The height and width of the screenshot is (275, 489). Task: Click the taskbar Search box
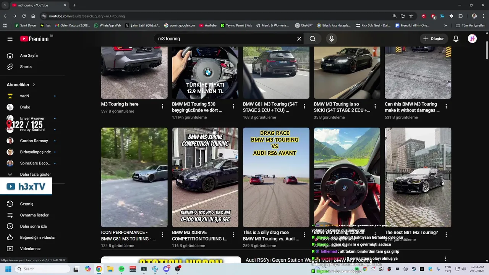click(42, 269)
